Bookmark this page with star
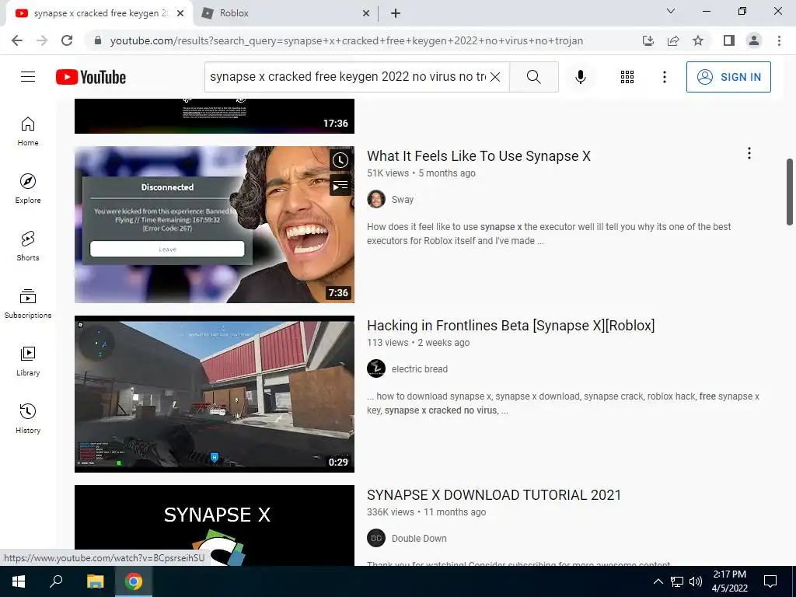The height and width of the screenshot is (597, 796). [x=698, y=40]
